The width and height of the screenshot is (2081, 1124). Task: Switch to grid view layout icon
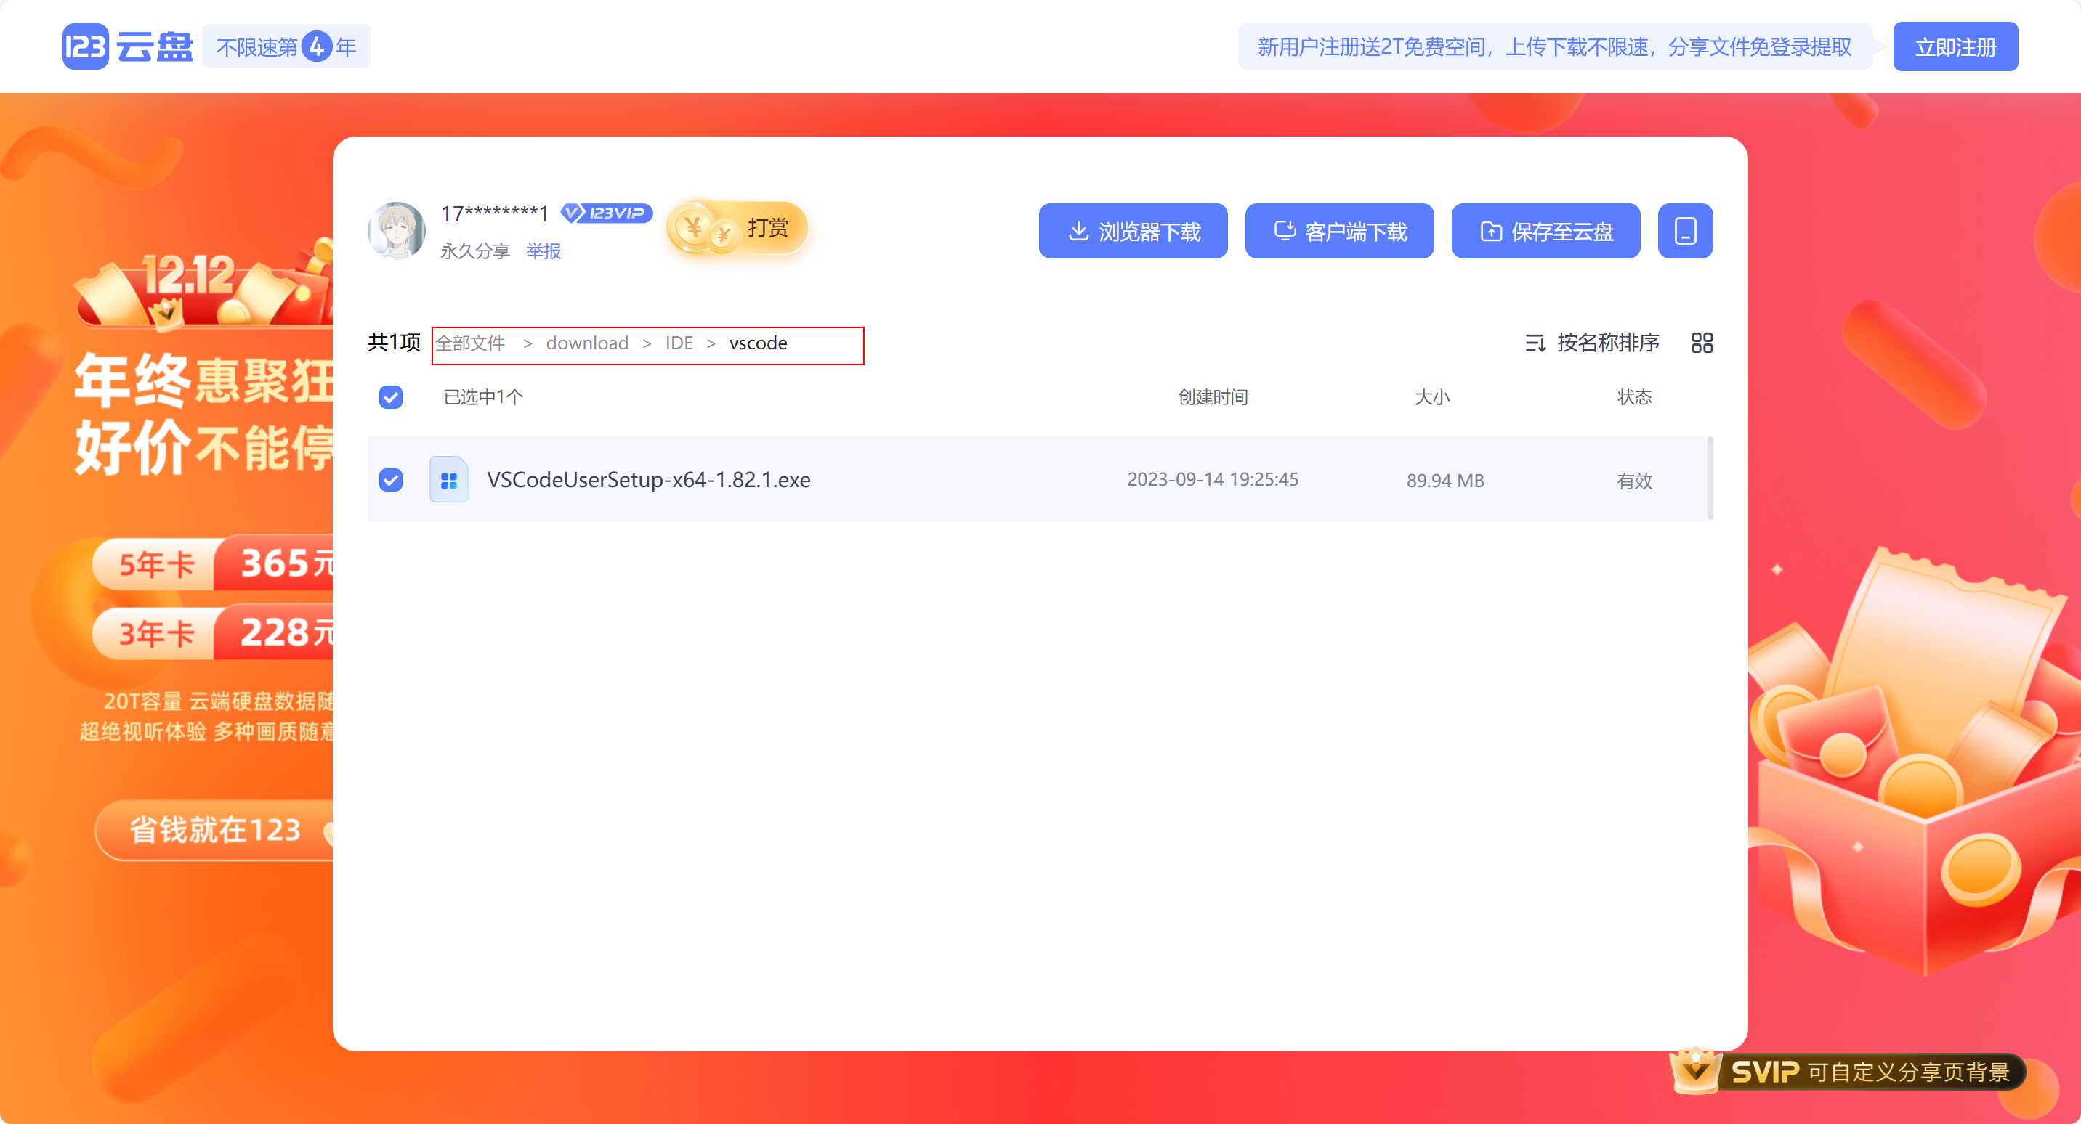(x=1701, y=343)
